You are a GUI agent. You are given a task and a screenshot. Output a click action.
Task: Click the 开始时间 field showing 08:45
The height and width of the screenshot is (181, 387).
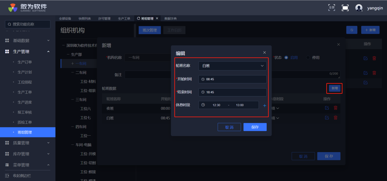point(232,79)
